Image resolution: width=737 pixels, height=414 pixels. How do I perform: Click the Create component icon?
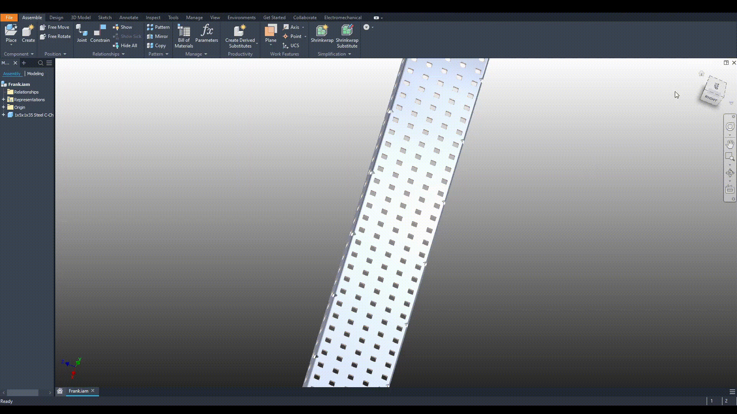point(28,34)
